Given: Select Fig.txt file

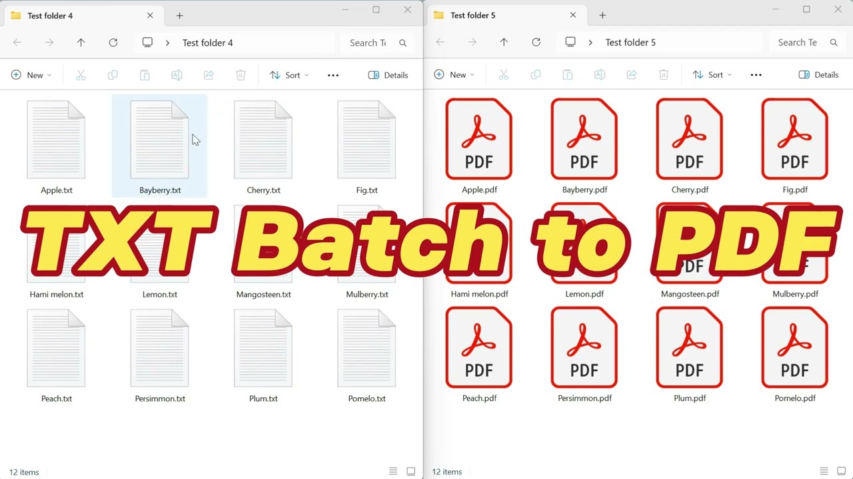Looking at the screenshot, I should 367,147.
